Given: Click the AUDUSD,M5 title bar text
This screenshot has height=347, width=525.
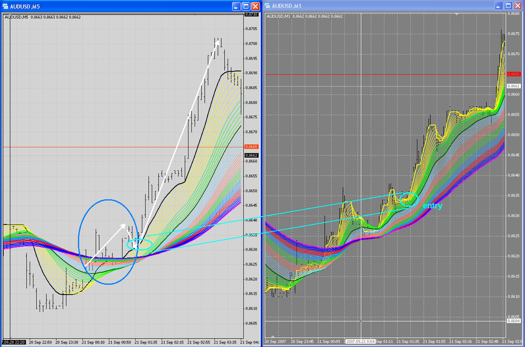Looking at the screenshot, I should click(x=25, y=6).
